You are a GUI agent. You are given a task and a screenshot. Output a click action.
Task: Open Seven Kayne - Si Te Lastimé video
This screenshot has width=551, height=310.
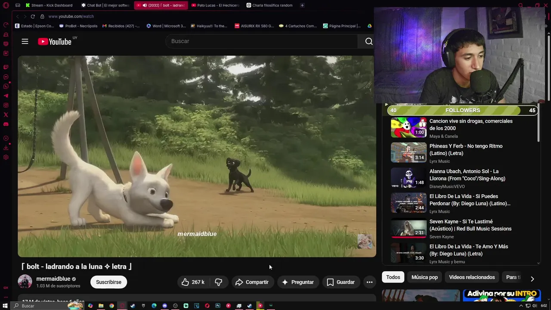point(470,225)
